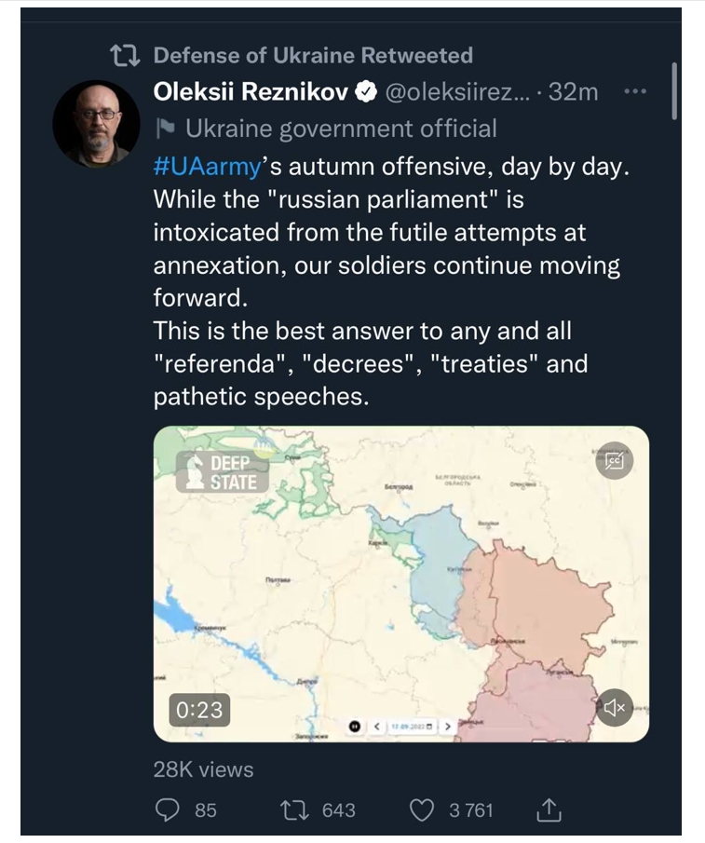Pause the map animation in the video
705x843 pixels.
coord(355,726)
